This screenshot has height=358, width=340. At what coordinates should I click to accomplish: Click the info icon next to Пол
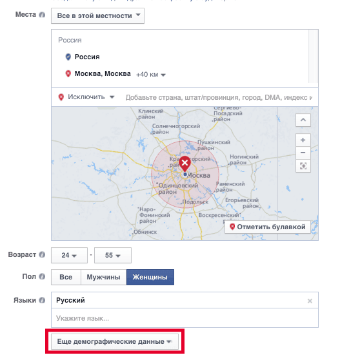(x=42, y=276)
